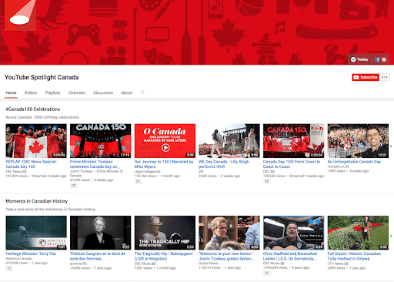
Task: Open the Twitter link icon in banner
Action: (359, 59)
